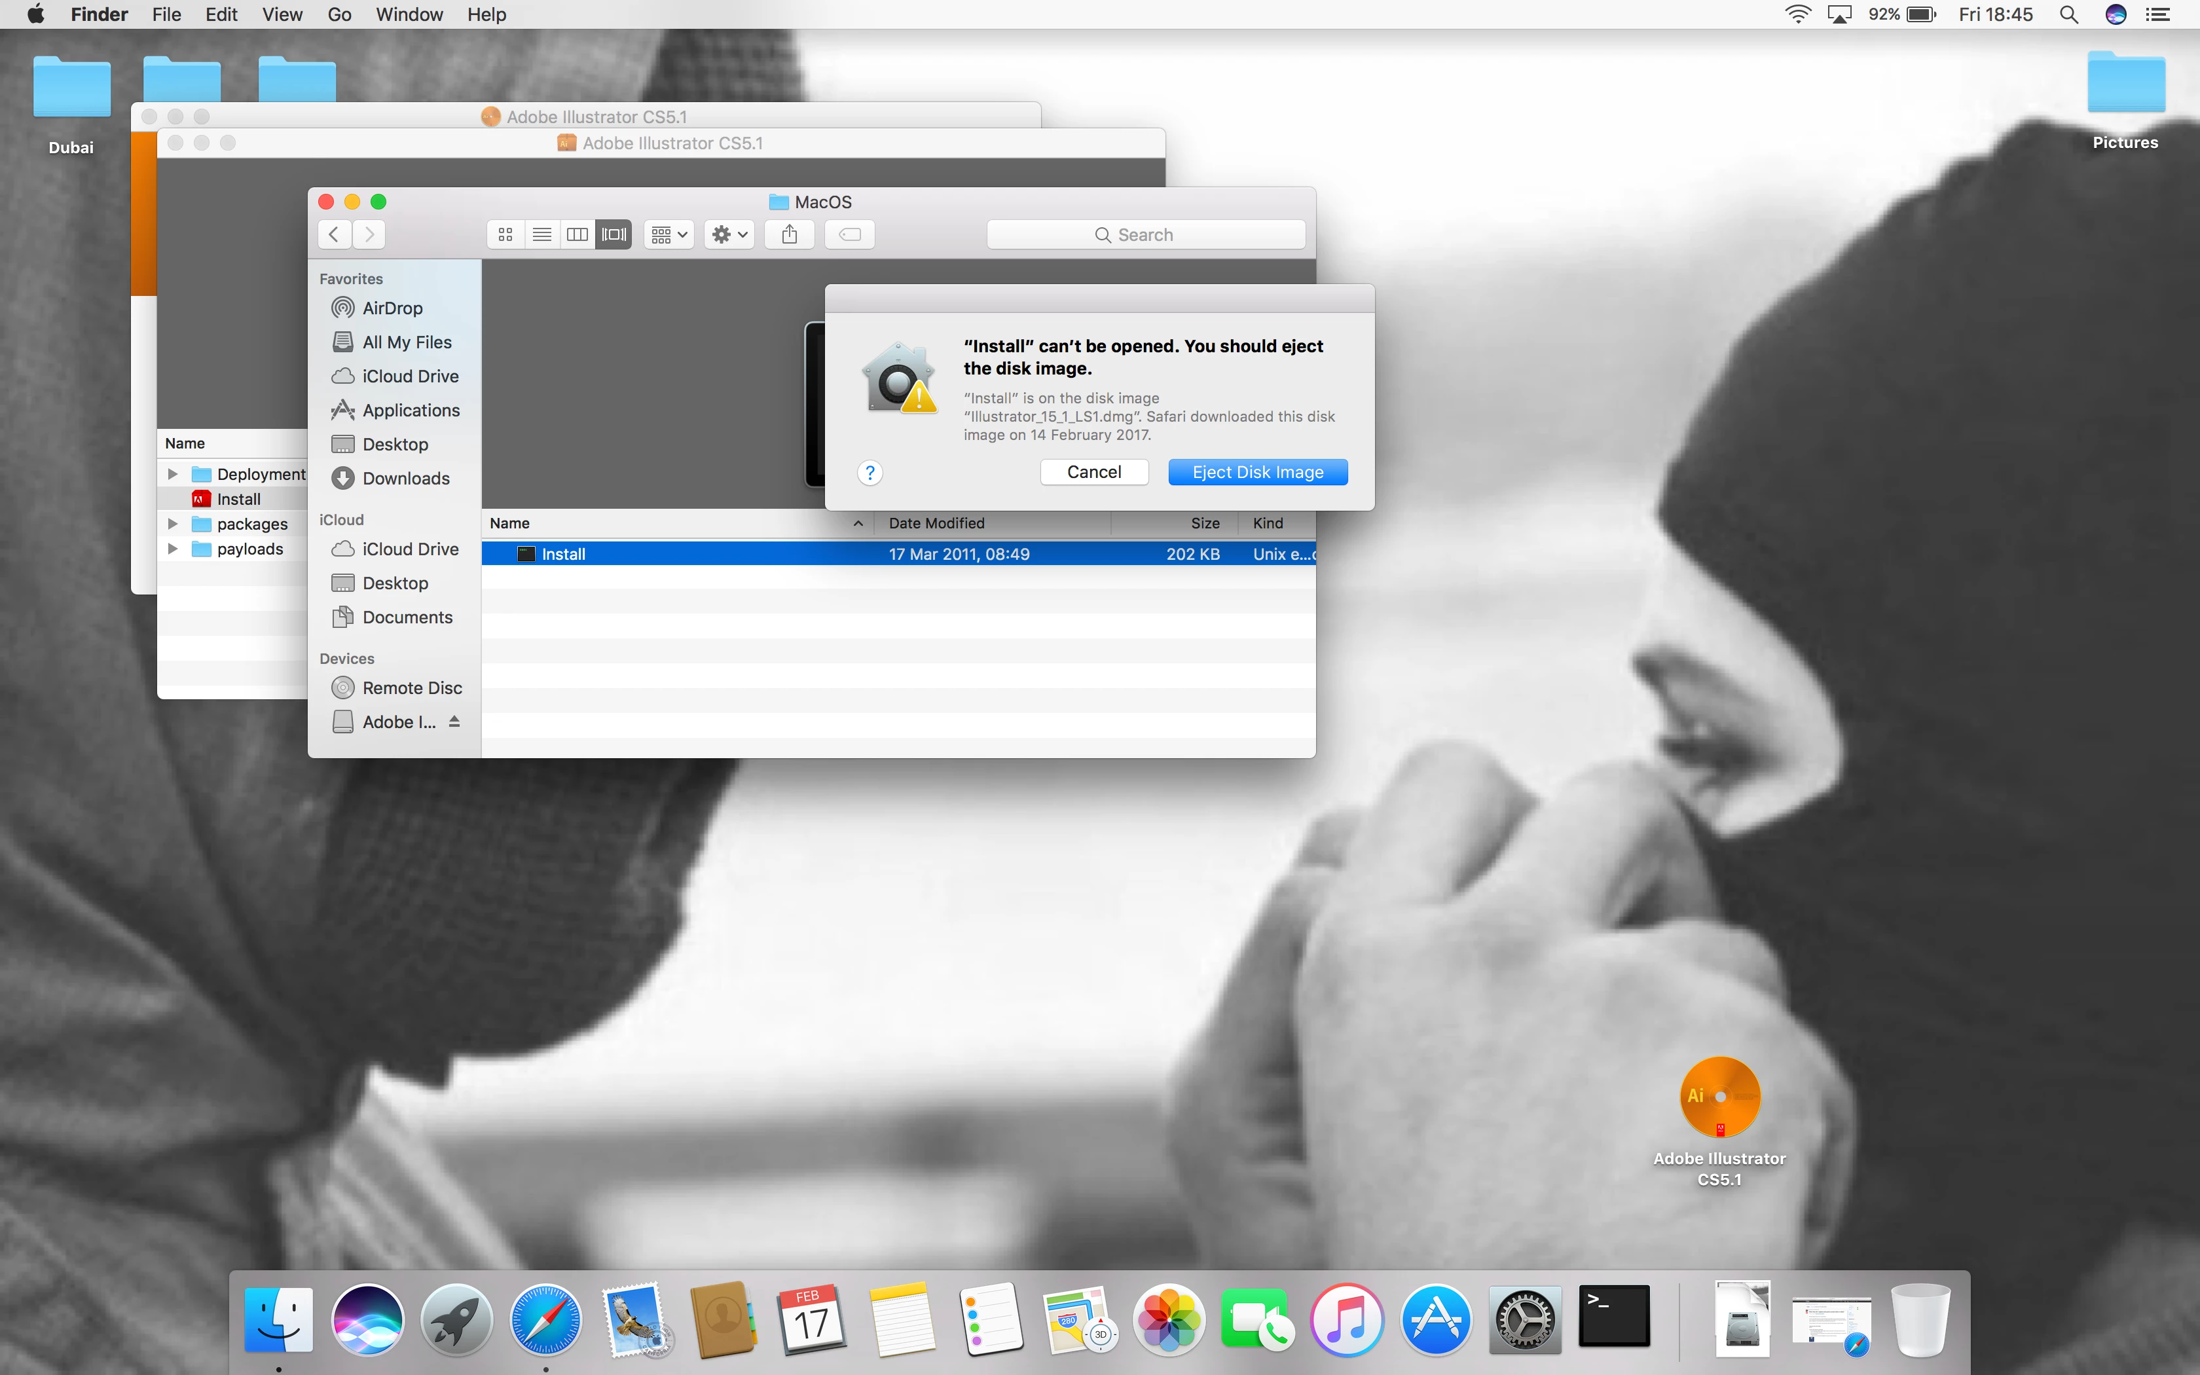Screen dimensions: 2200x1375
Task: Open Spotlight search in menu bar
Action: 2068,14
